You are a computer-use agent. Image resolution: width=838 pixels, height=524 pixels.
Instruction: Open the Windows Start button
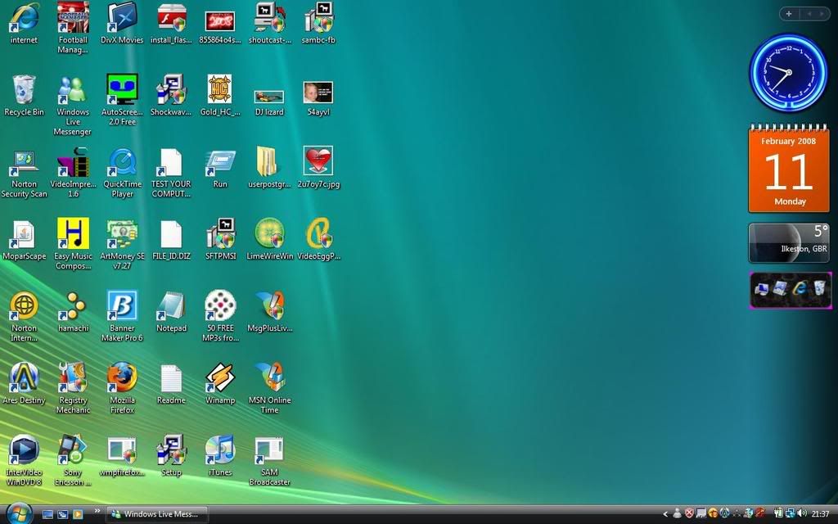tap(18, 513)
